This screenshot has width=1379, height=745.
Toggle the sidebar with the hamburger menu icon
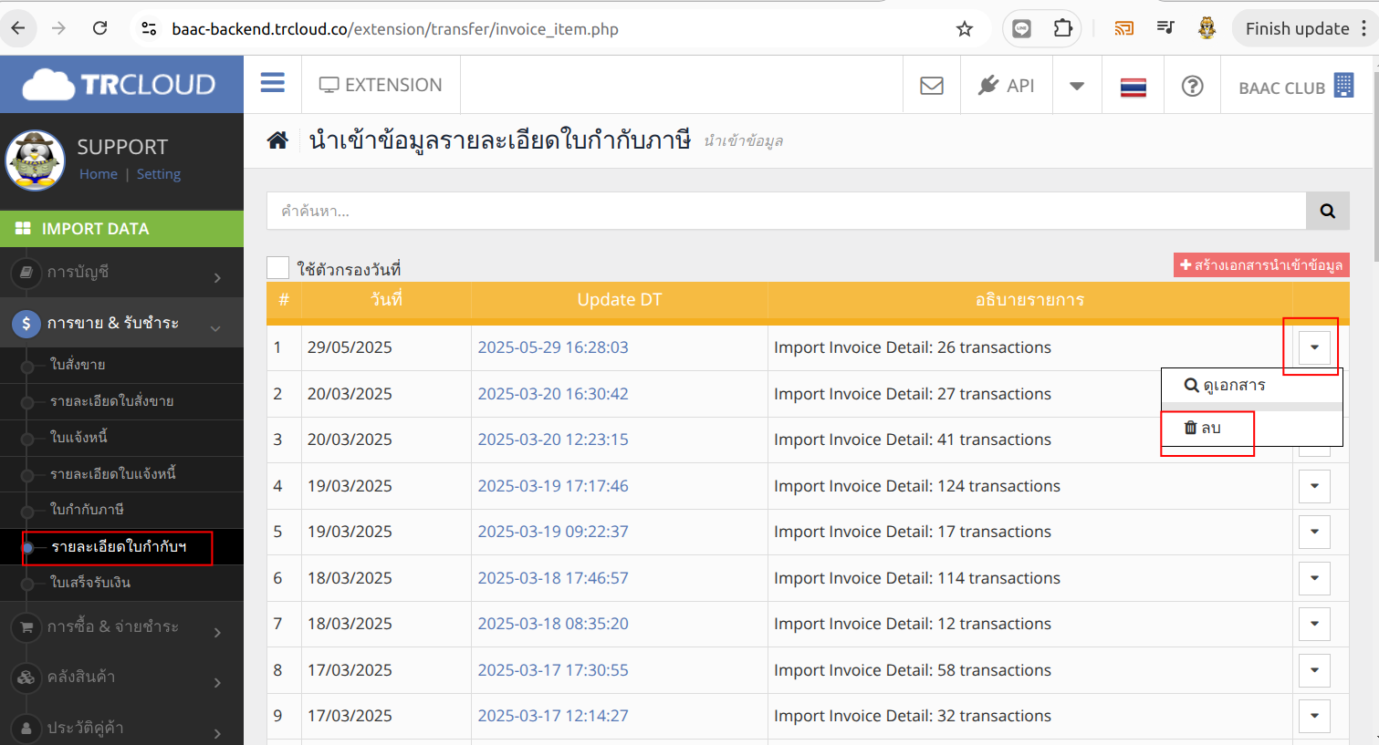point(273,83)
